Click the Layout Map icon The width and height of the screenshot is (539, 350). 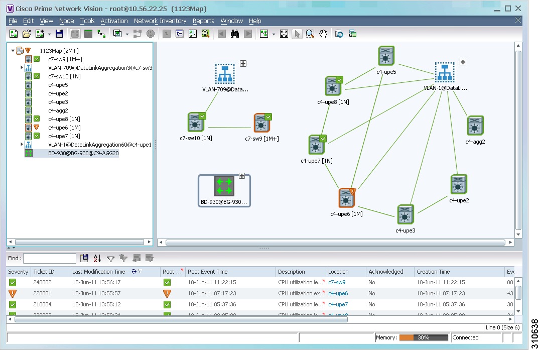[264, 34]
